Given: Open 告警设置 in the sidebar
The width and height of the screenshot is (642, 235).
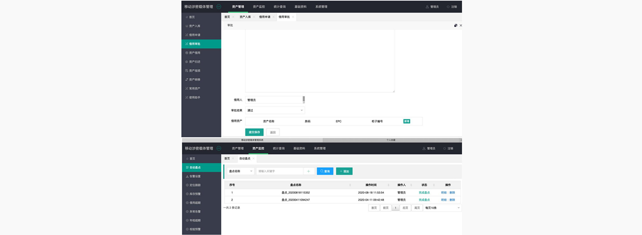Looking at the screenshot, I should tap(195, 176).
